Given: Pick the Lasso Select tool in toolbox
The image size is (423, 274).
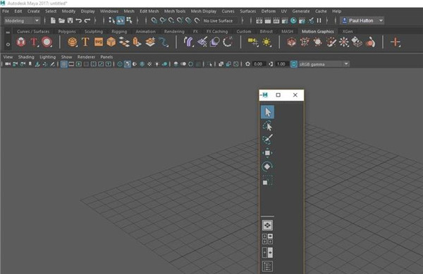Looking at the screenshot, I should point(267,126).
